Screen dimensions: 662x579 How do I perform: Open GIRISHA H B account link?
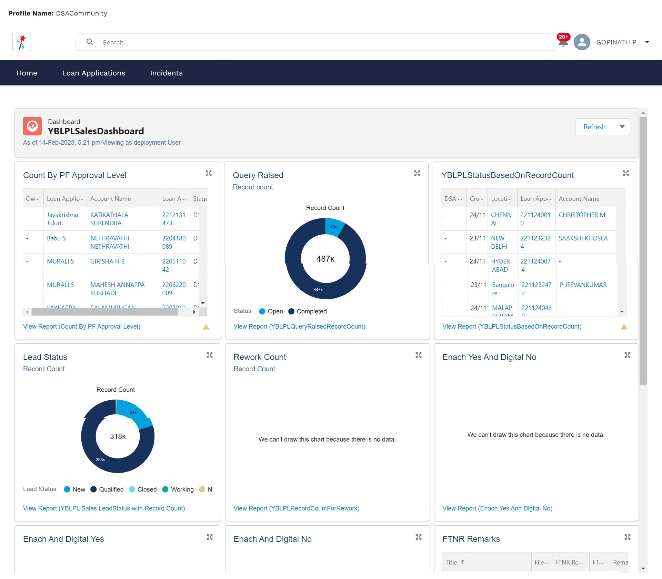108,261
